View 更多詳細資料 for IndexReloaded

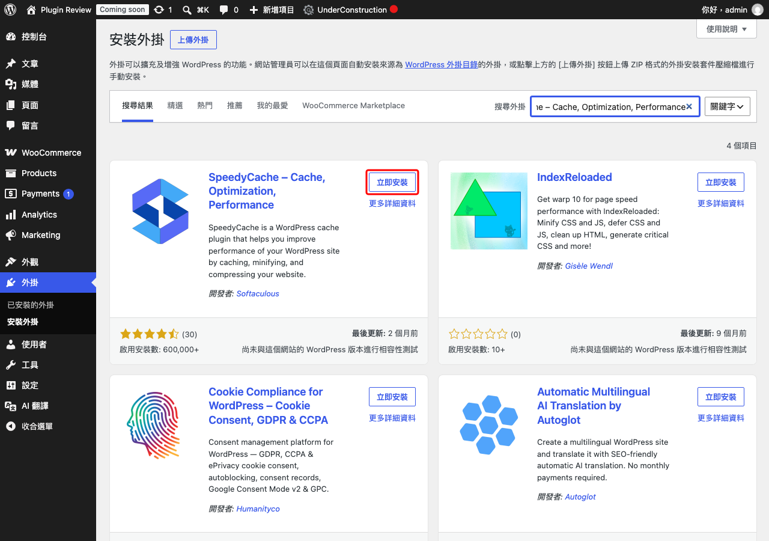click(x=721, y=203)
